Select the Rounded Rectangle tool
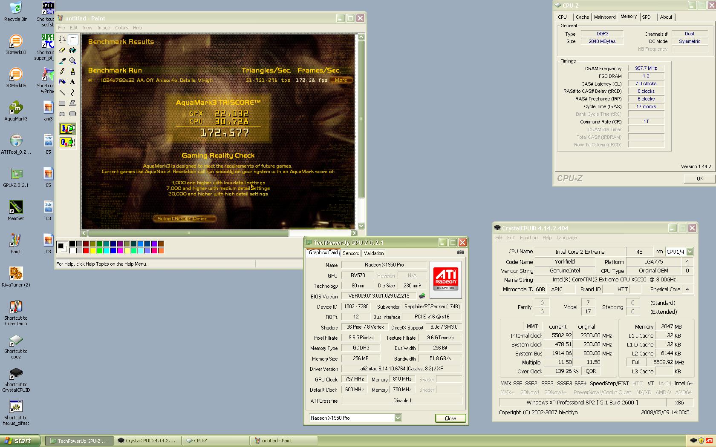The image size is (716, 447). [73, 114]
